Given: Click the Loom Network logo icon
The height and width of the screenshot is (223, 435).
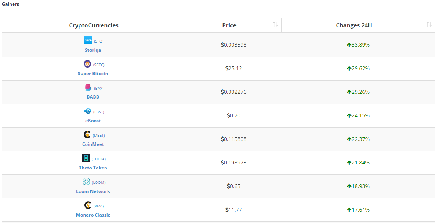Looking at the screenshot, I should (x=86, y=182).
